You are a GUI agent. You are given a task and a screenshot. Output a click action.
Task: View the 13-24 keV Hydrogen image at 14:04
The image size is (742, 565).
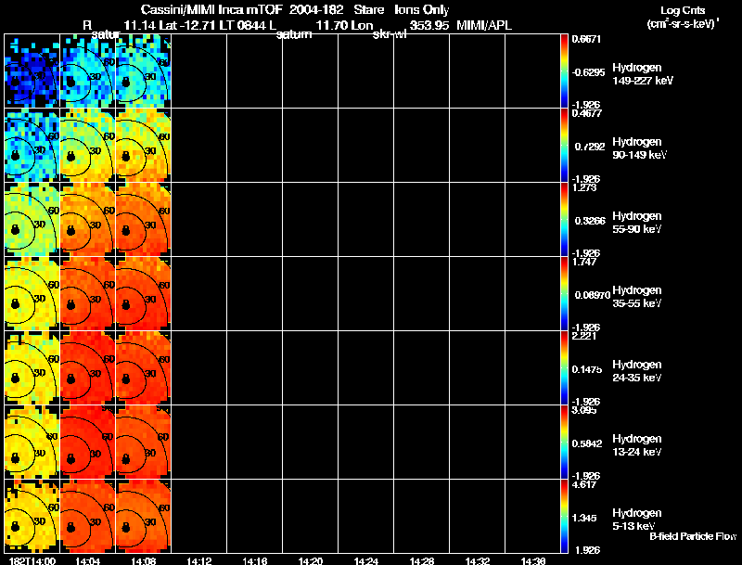click(87, 443)
